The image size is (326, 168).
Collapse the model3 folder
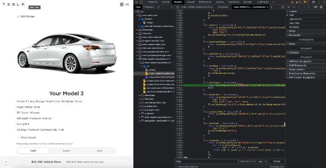click(x=140, y=19)
